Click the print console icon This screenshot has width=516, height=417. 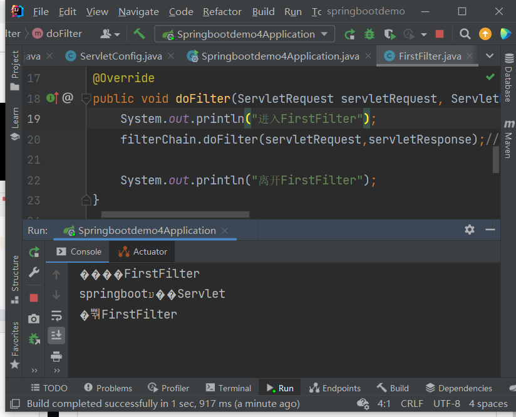(x=56, y=356)
